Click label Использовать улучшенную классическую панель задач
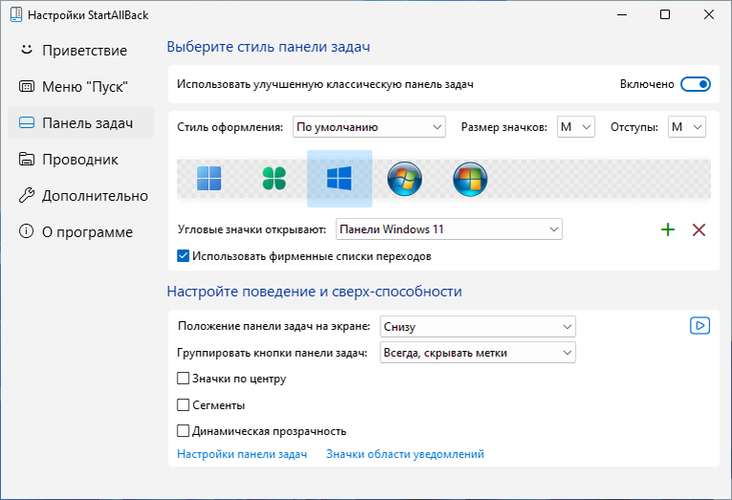Image resolution: width=732 pixels, height=500 pixels. 325,84
